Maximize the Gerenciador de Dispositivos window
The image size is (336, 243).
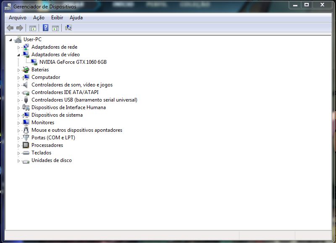click(x=307, y=5)
